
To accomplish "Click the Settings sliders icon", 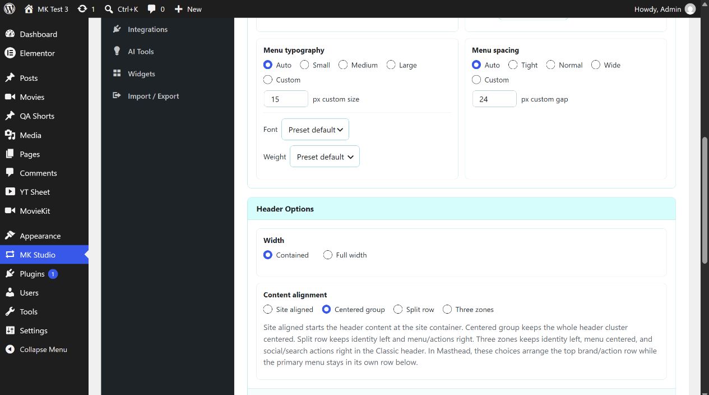I will click(10, 330).
